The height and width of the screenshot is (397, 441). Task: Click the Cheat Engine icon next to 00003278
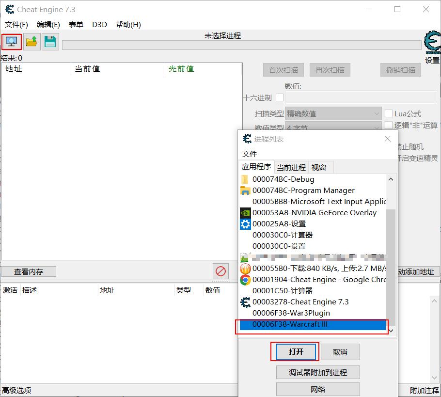[x=245, y=302]
